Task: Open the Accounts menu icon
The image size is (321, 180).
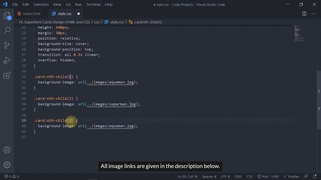Action: click(x=7, y=150)
